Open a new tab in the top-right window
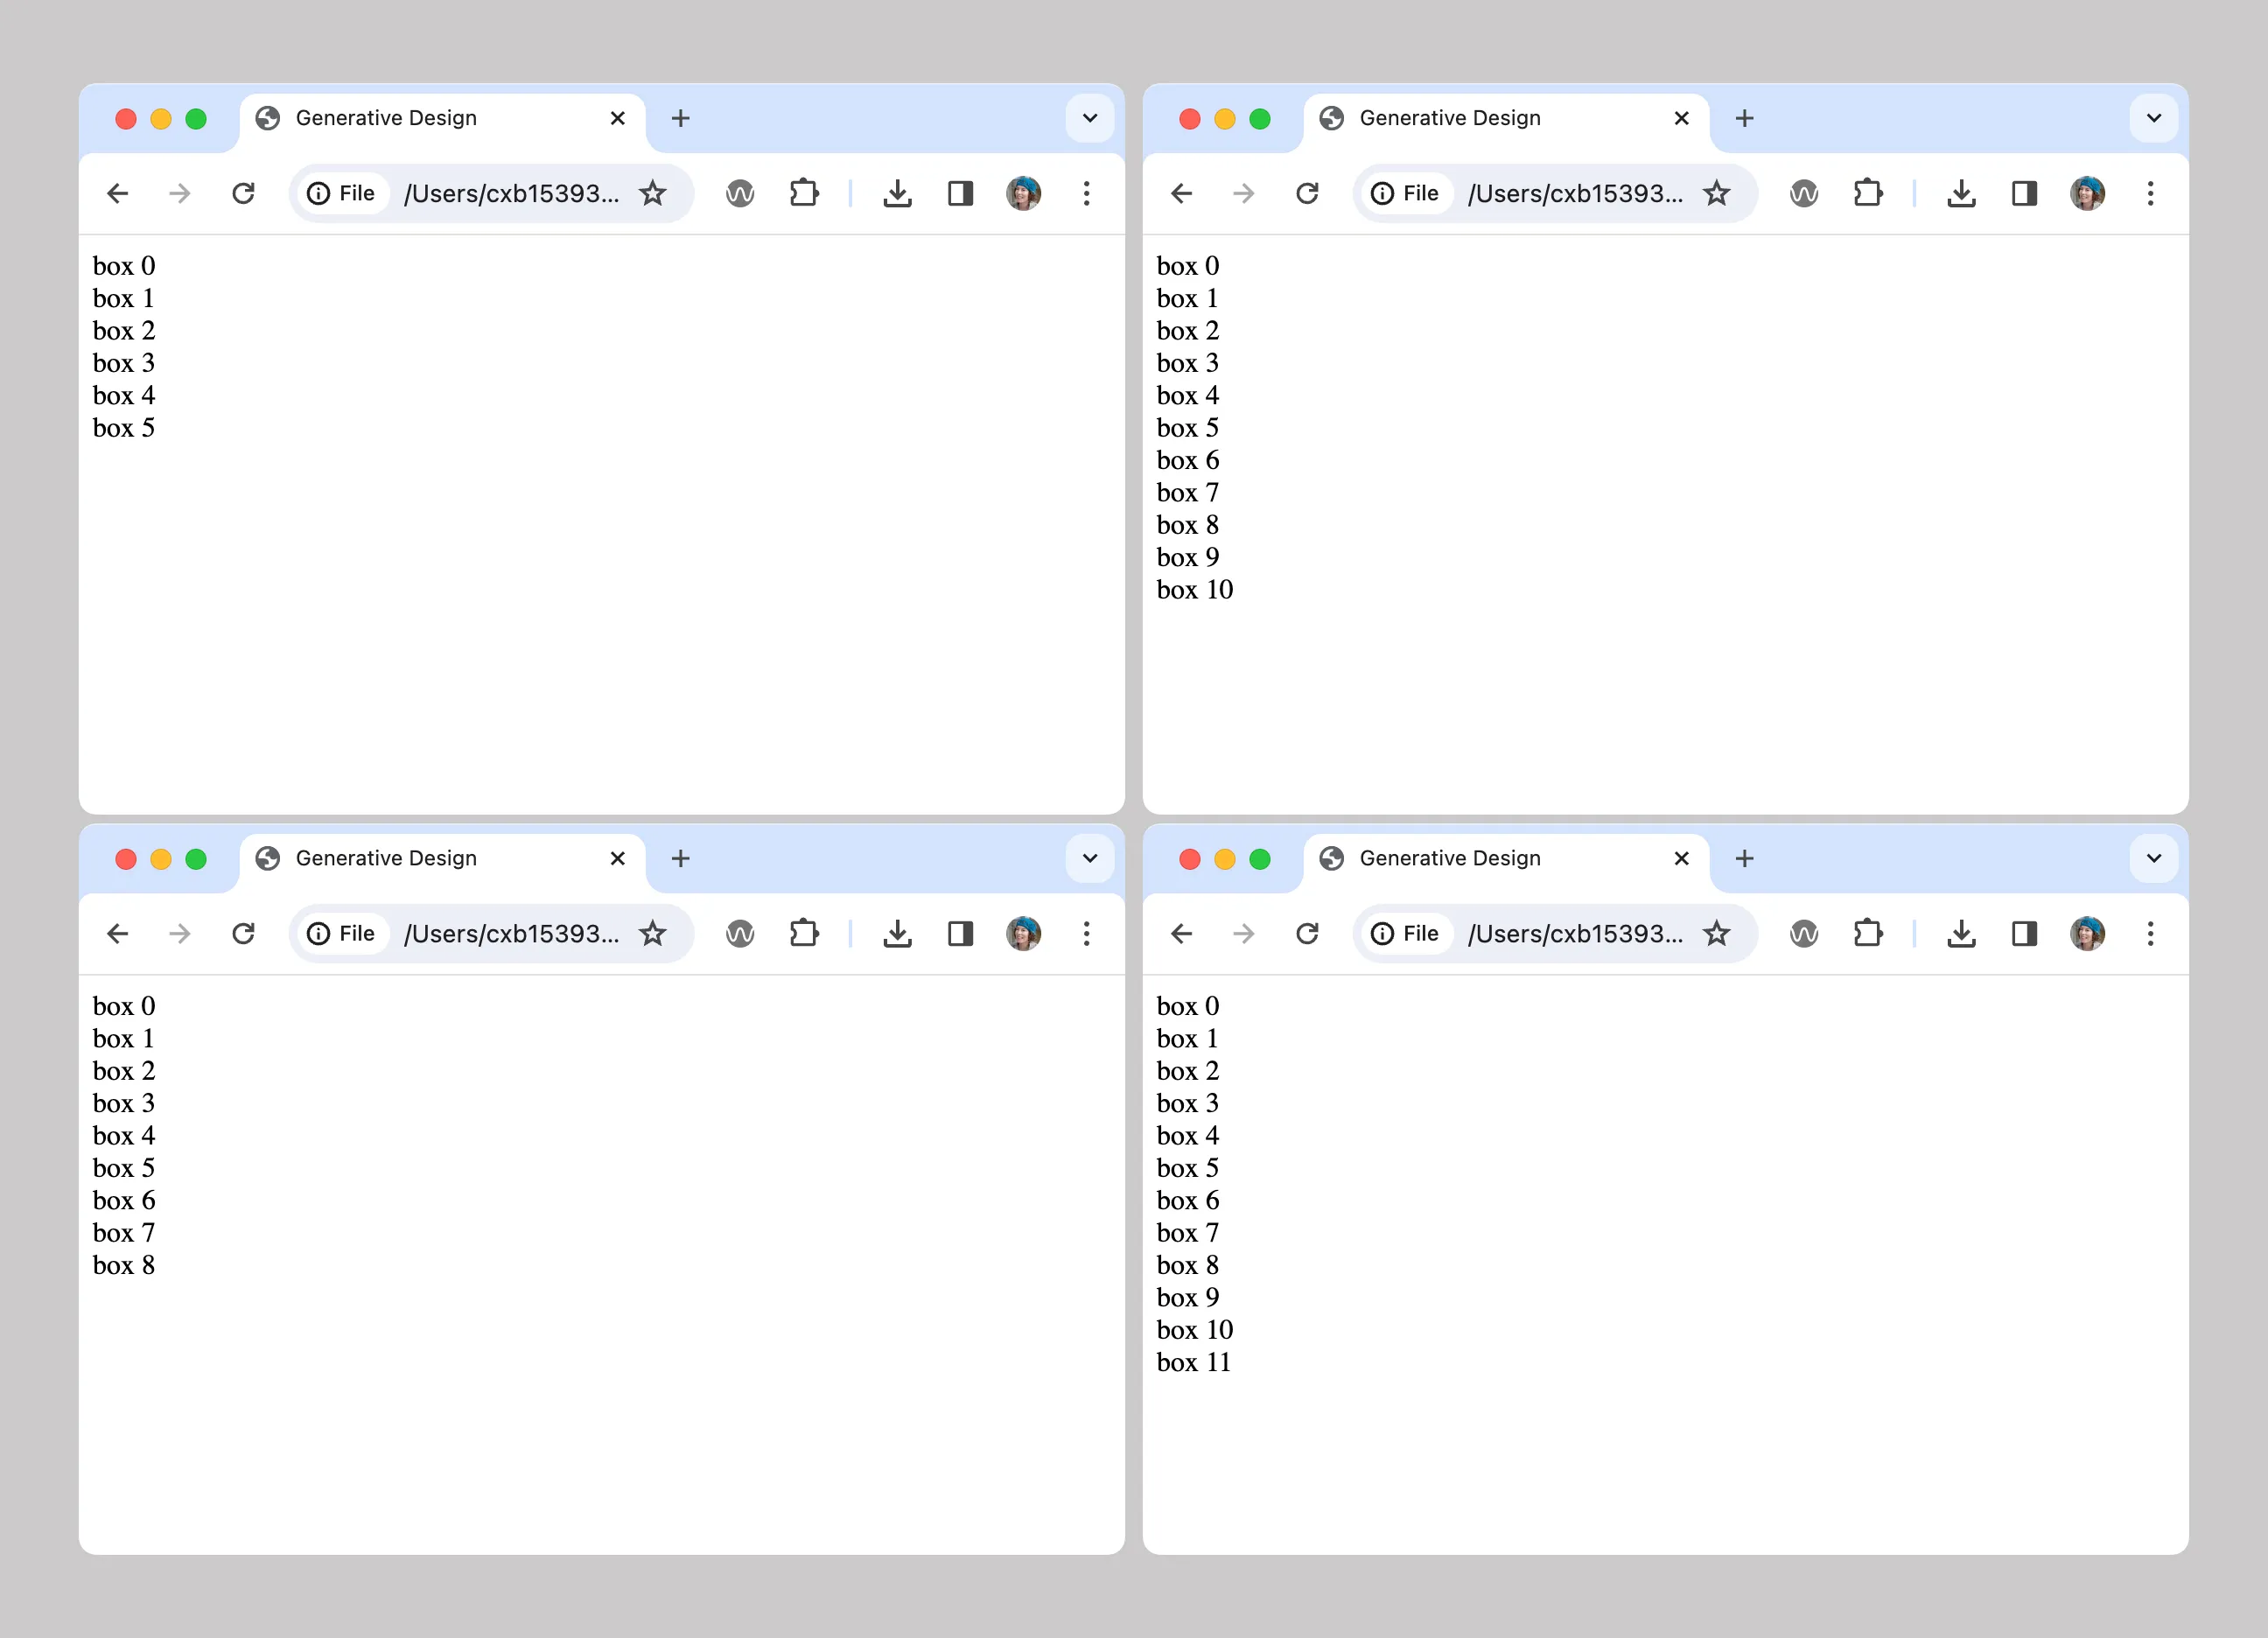2268x1638 pixels. [x=1744, y=118]
